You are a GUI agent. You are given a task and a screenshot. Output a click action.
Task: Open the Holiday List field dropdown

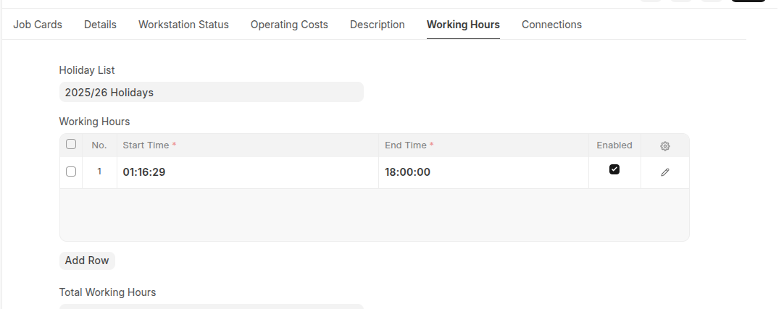pyautogui.click(x=211, y=93)
